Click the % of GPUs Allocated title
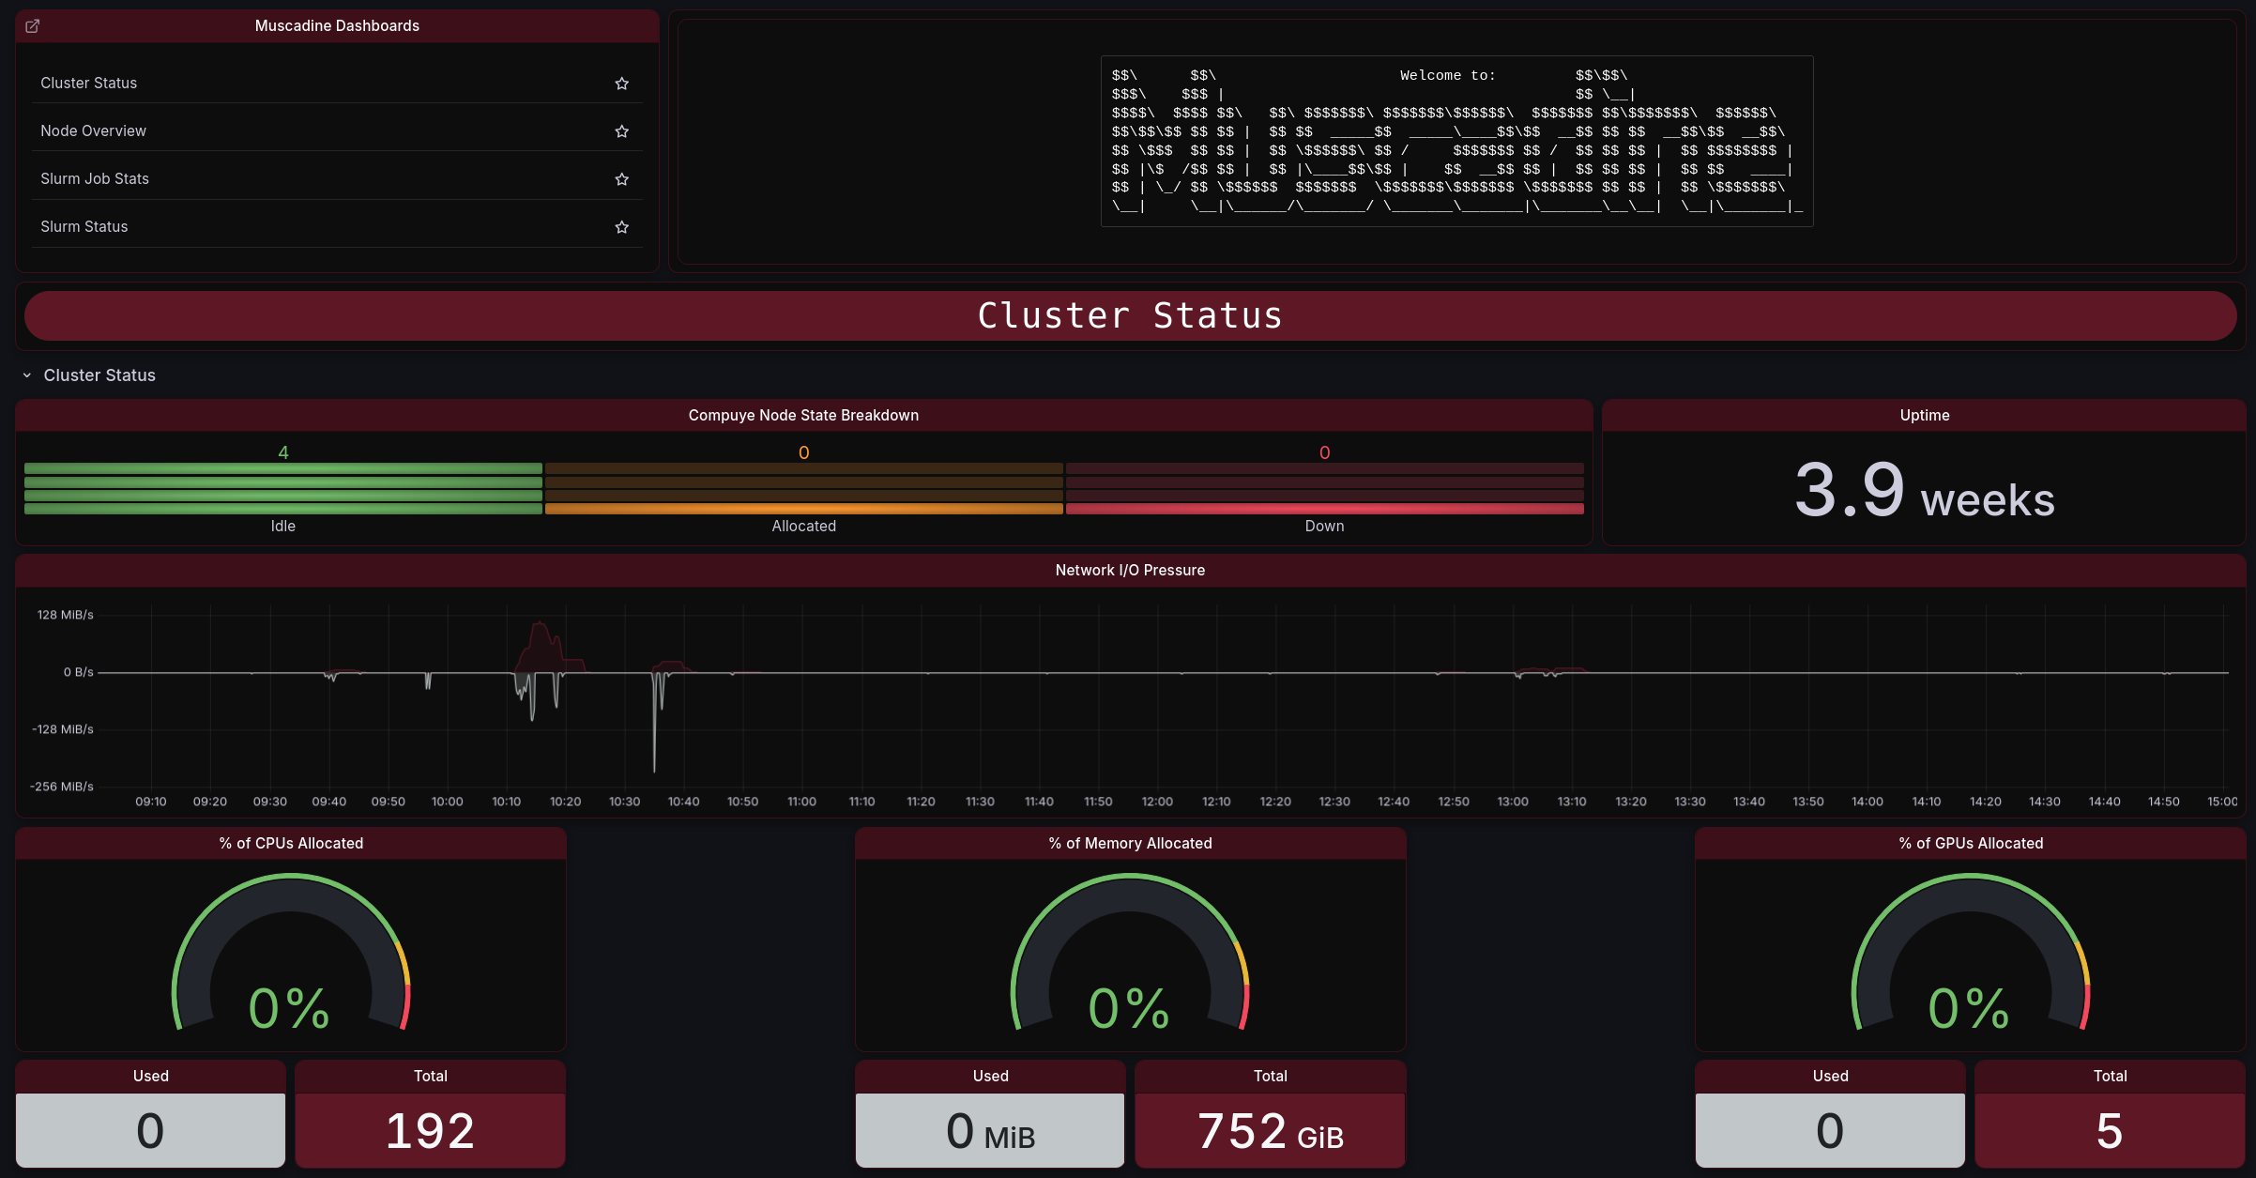Screen dimensions: 2256x1178 tap(1971, 844)
